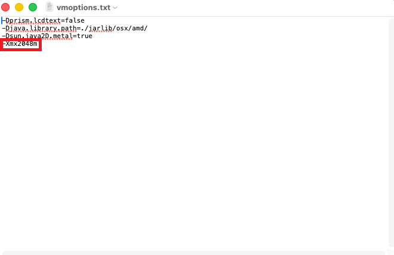Minimize the window using the yellow button
Screen dimensions: 394x255
(19, 7)
